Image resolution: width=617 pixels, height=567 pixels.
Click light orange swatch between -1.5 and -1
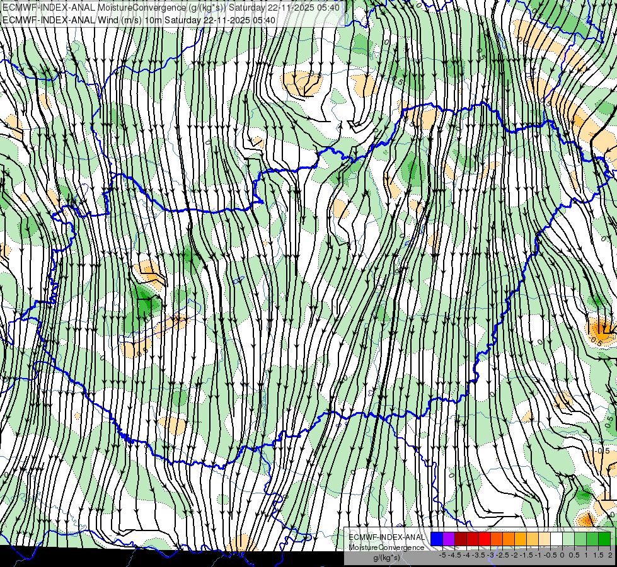point(533,539)
